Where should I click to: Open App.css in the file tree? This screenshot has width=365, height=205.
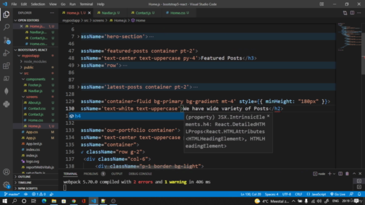pos(32,132)
